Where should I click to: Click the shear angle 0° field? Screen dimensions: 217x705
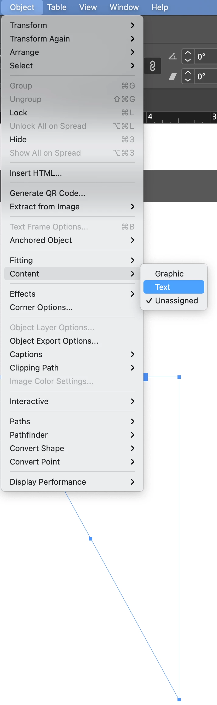coord(206,76)
